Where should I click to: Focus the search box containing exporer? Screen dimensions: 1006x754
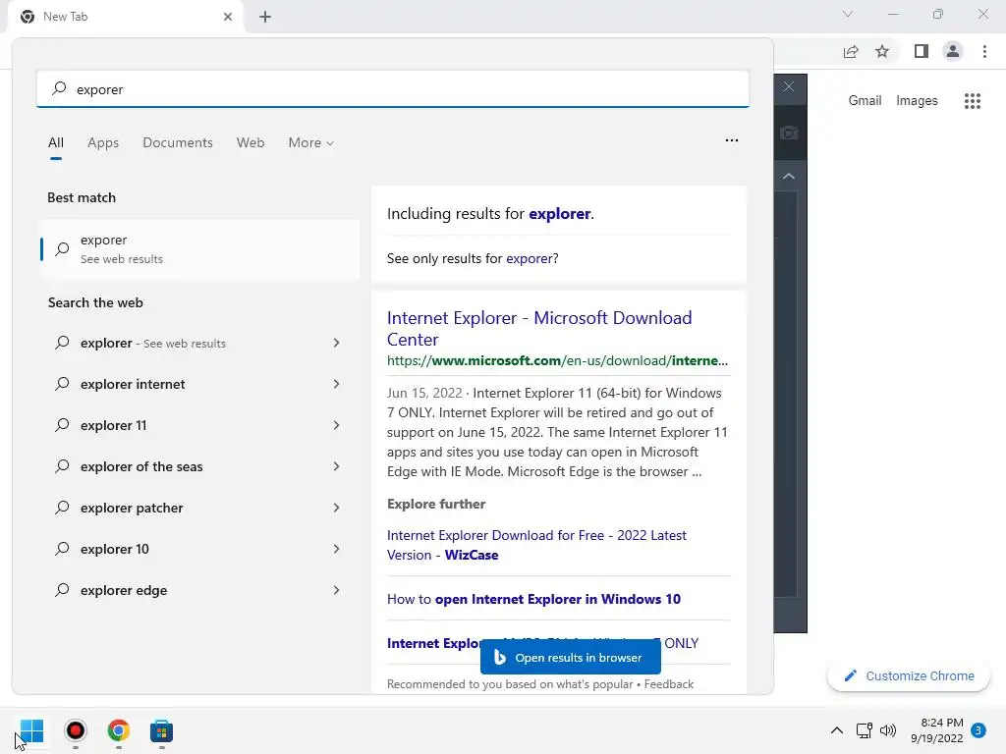[x=393, y=88]
